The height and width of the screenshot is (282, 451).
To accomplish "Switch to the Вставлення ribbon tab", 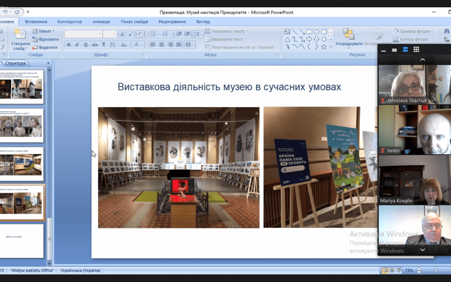I will pos(36,21).
